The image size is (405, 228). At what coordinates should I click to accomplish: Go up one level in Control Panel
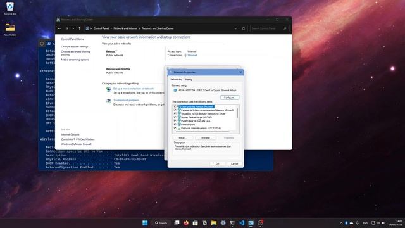[x=80, y=28]
